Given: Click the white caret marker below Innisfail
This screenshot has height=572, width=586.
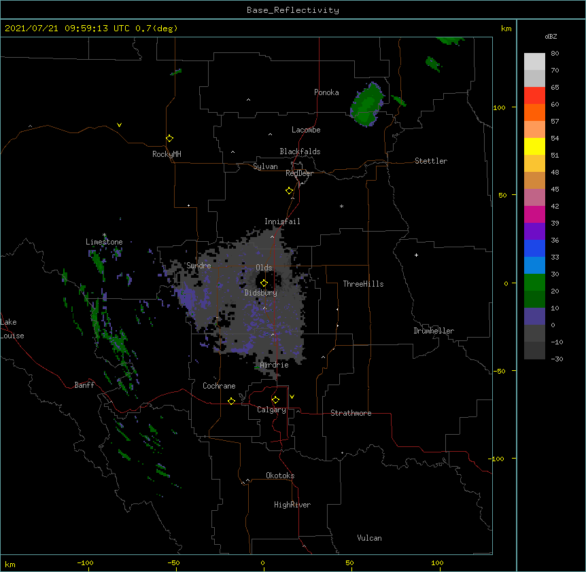Looking at the screenshot, I should click(272, 236).
